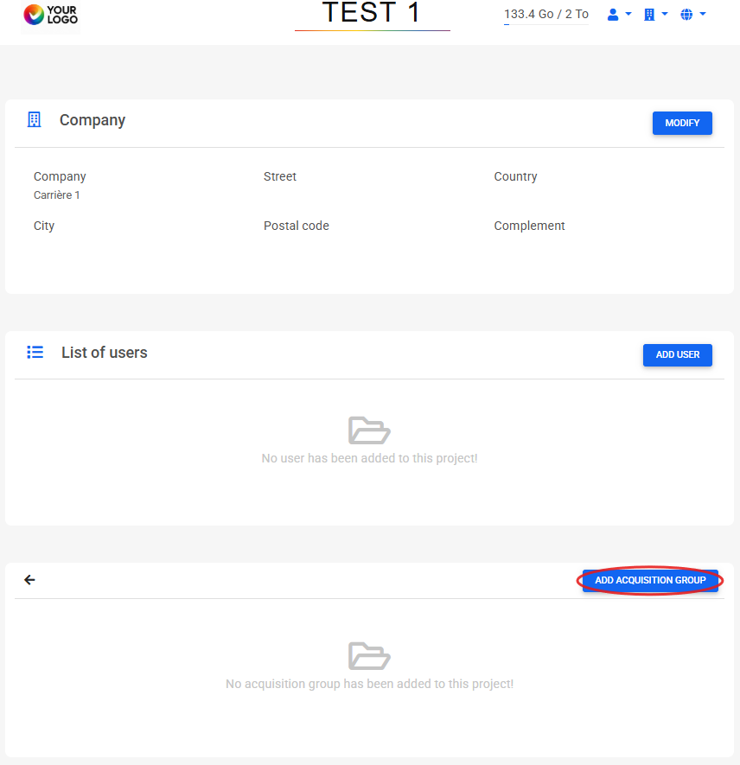Select the Carrière 1 company name
Viewport: 740px width, 765px height.
57,195
